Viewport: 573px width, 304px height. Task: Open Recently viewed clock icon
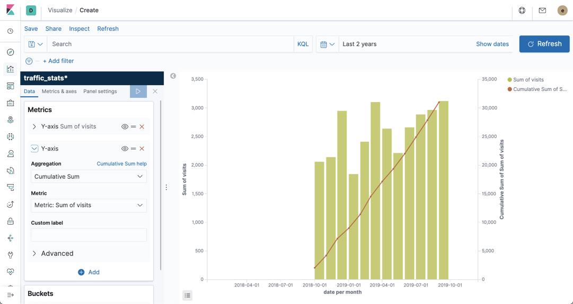click(10, 31)
